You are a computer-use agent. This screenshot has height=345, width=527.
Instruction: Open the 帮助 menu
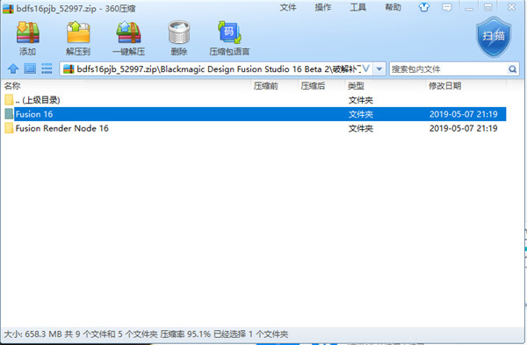pyautogui.click(x=393, y=7)
